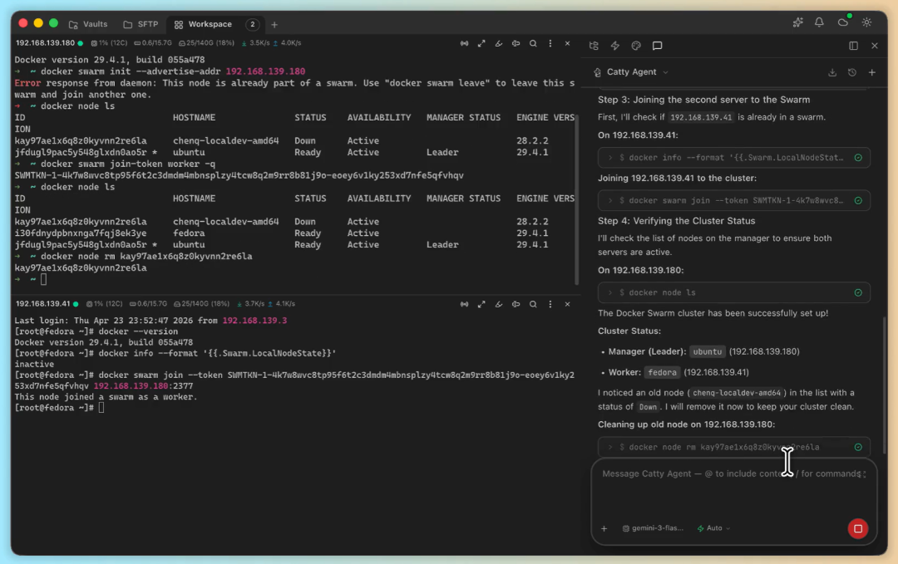Open the Auto mode dropdown
Viewport: 898px width, 564px height.
pos(713,528)
